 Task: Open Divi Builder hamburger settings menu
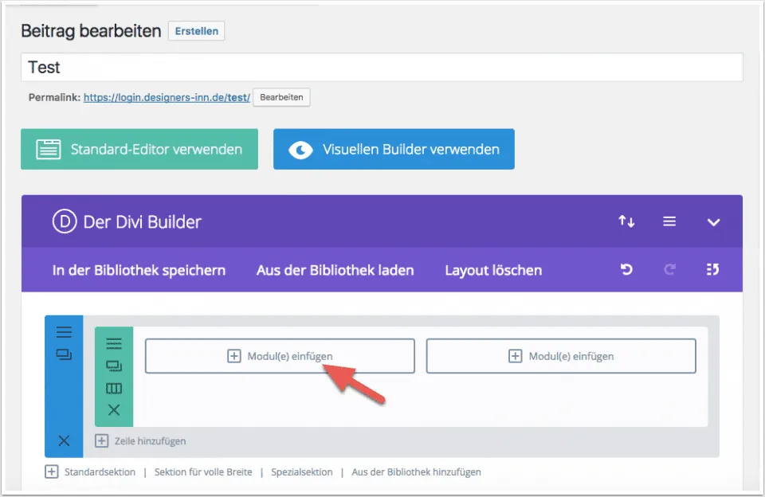669,221
